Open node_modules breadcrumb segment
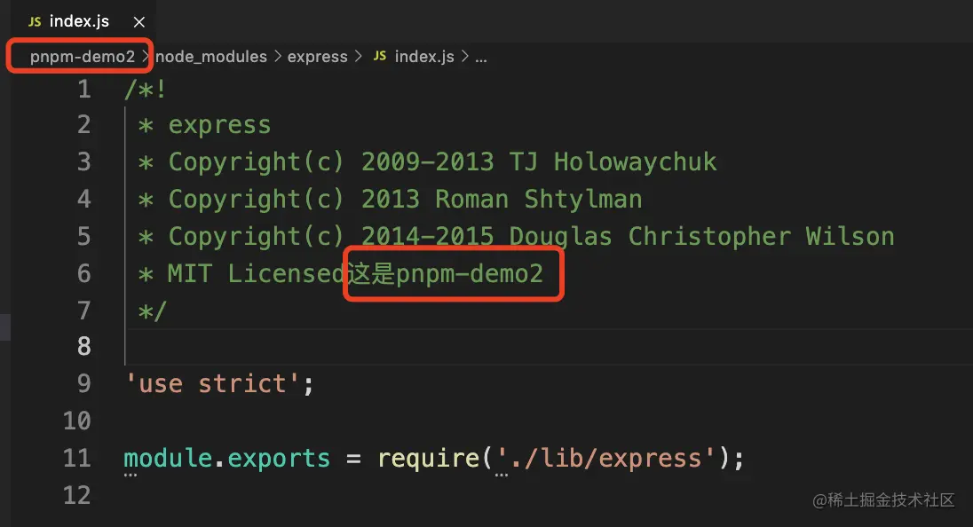The height and width of the screenshot is (527, 973). click(x=211, y=57)
